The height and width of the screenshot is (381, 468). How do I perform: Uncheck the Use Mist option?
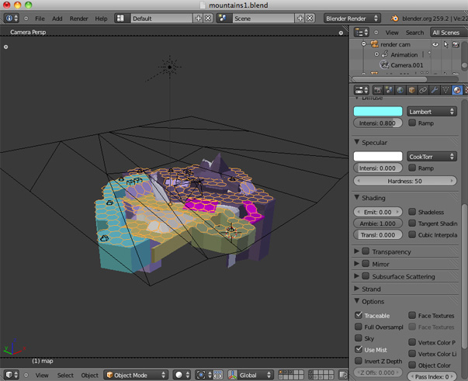(359, 350)
